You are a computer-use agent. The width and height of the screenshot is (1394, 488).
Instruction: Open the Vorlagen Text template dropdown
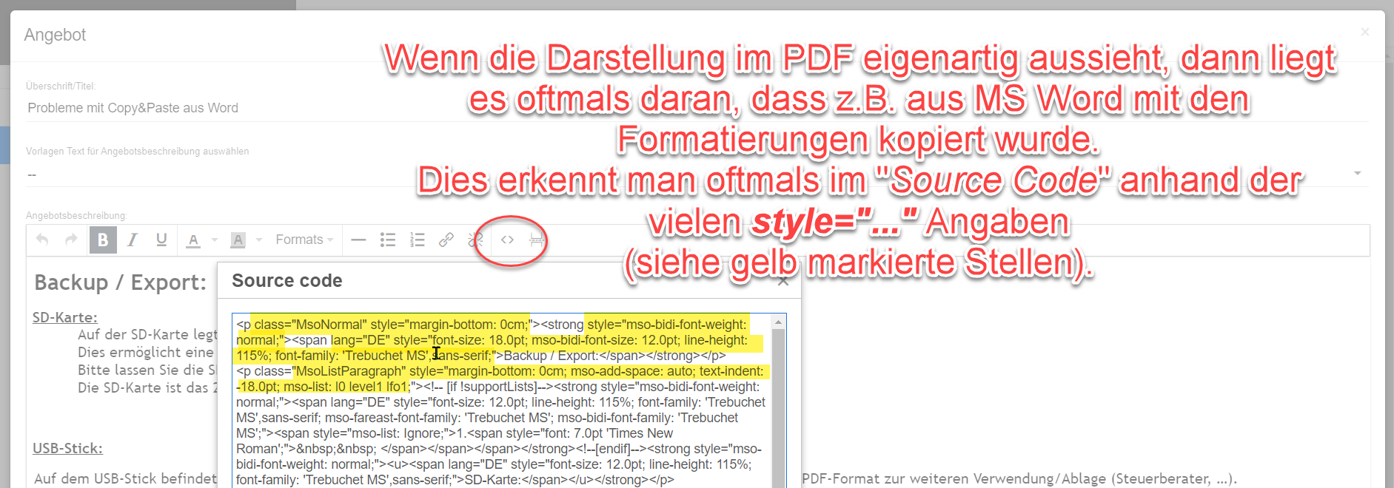click(x=697, y=174)
